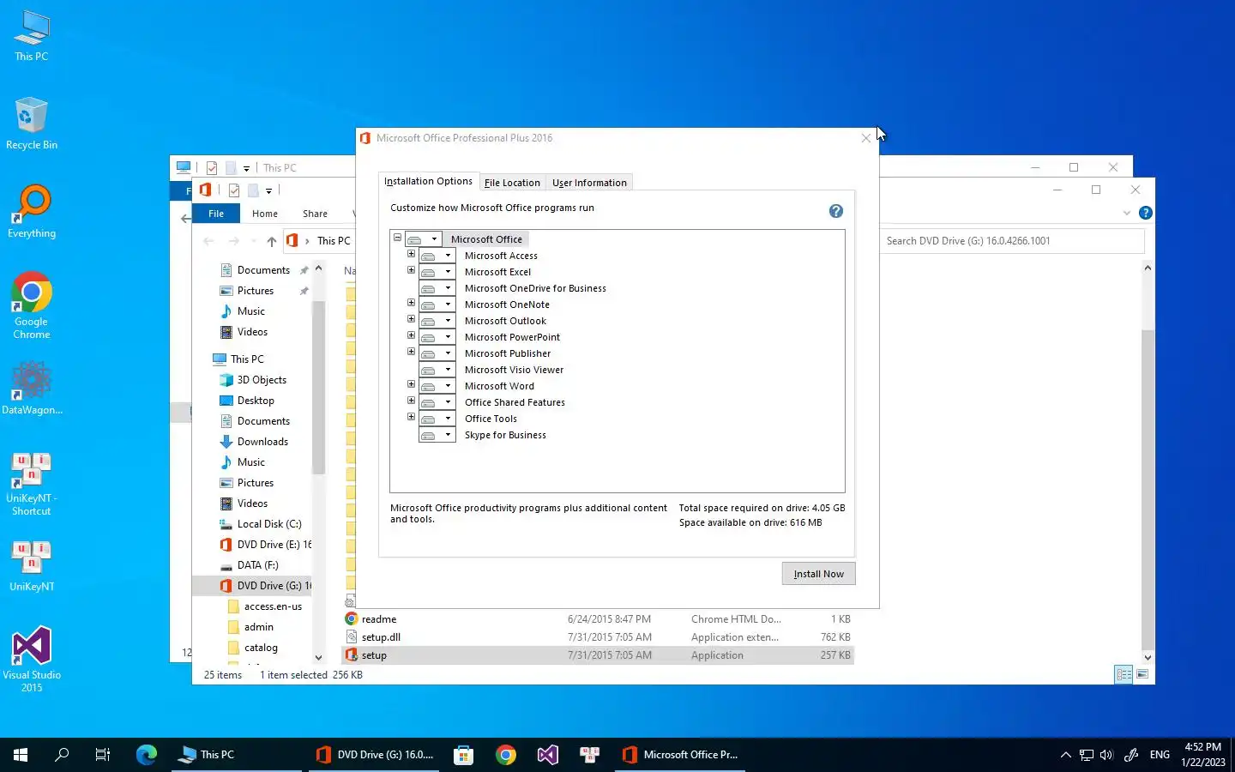This screenshot has height=772, width=1235.
Task: Select DVD Drive (E:) in navigation pane
Action: click(266, 545)
